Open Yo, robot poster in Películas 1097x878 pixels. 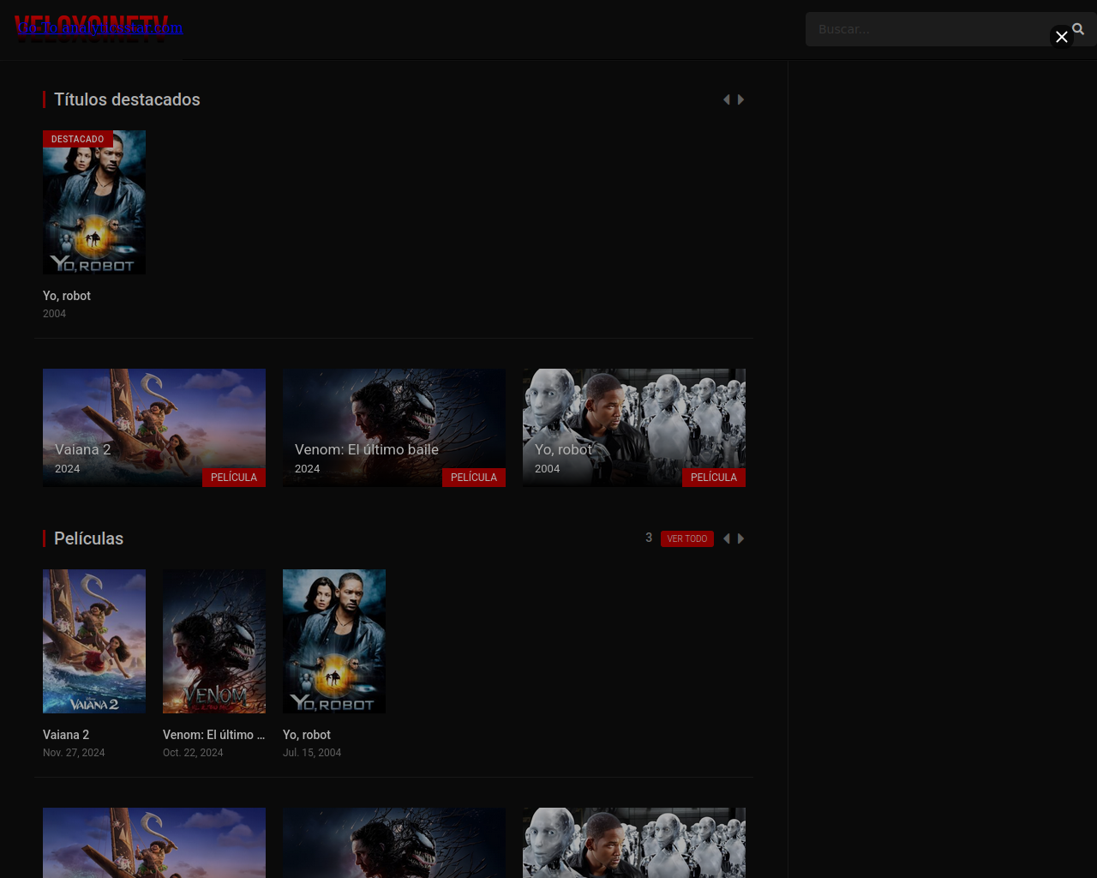click(x=334, y=641)
